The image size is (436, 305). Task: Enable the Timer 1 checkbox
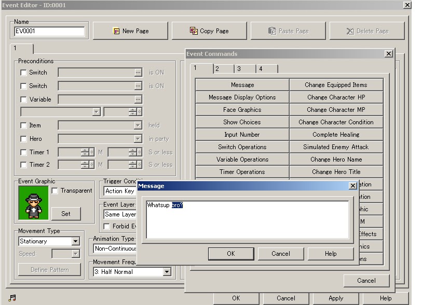coord(24,152)
